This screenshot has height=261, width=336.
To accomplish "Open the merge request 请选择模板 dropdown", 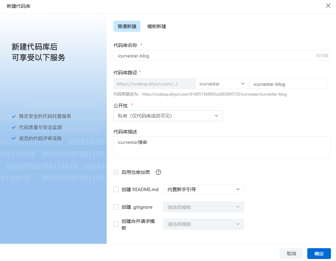I will [203, 224].
